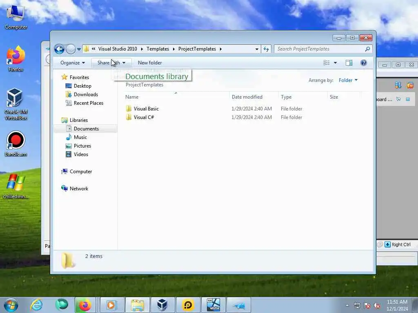Focus the Search ProjectTemplates box
The height and width of the screenshot is (313, 418).
320,49
